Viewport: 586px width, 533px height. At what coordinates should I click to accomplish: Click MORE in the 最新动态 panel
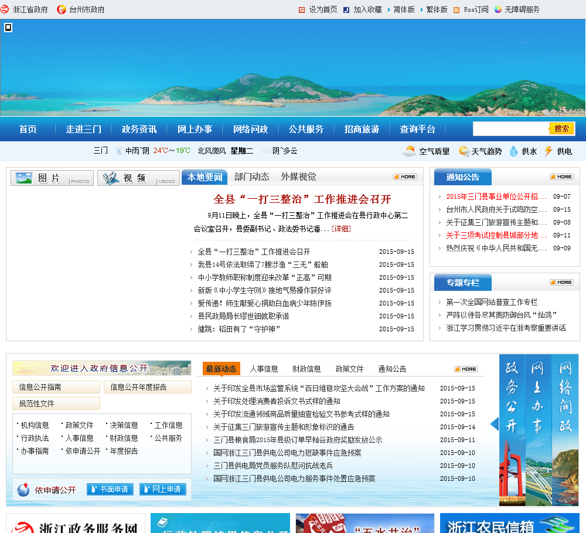(x=466, y=369)
